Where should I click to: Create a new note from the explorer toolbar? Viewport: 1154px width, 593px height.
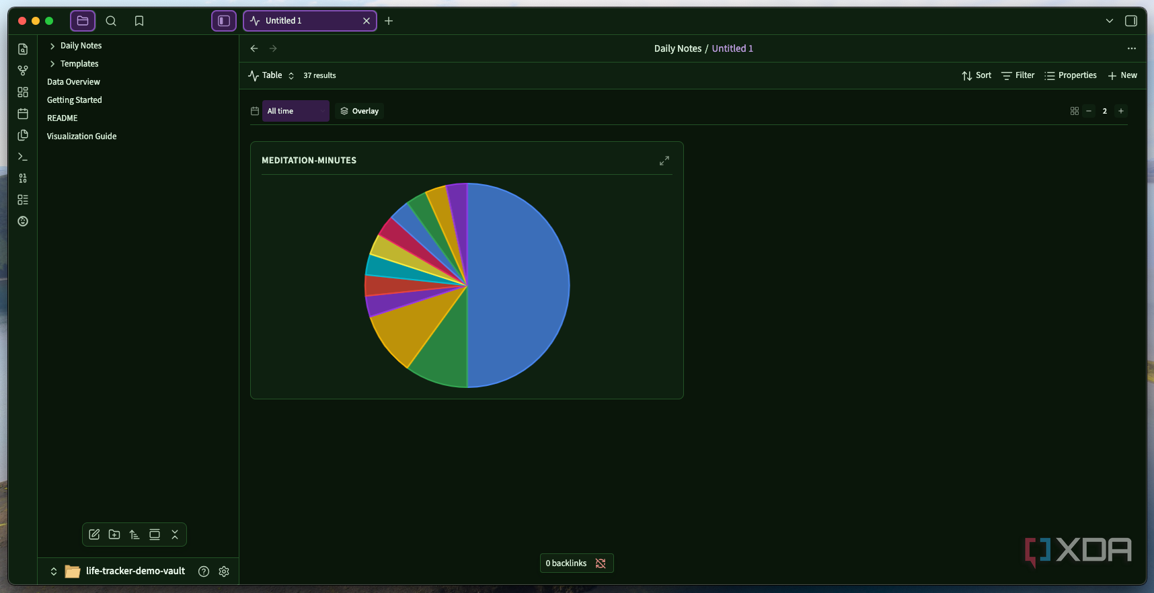coord(94,535)
